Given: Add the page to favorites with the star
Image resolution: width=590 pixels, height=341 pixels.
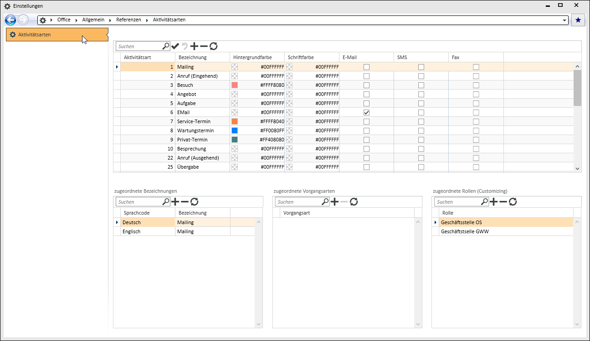Looking at the screenshot, I should (x=578, y=20).
